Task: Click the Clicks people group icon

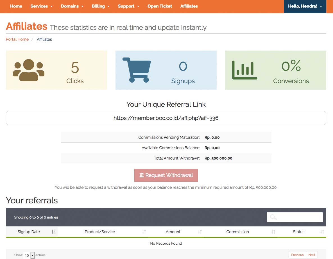Action: tap(29, 70)
